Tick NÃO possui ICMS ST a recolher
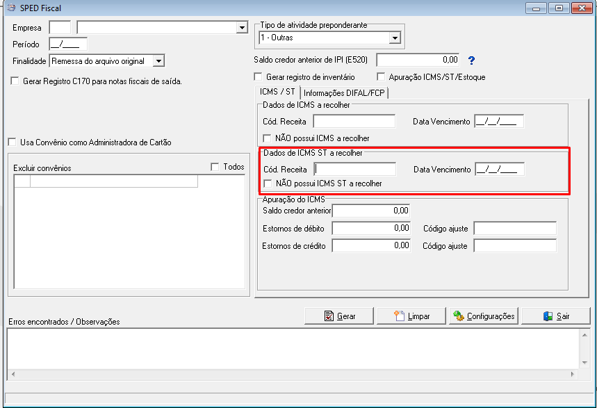This screenshot has height=408, width=597. [x=268, y=183]
